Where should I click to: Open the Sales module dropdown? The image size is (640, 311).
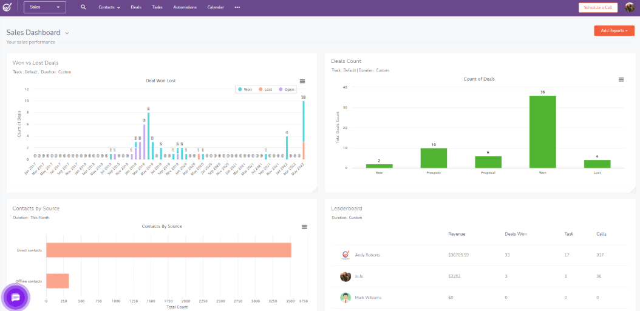point(44,7)
